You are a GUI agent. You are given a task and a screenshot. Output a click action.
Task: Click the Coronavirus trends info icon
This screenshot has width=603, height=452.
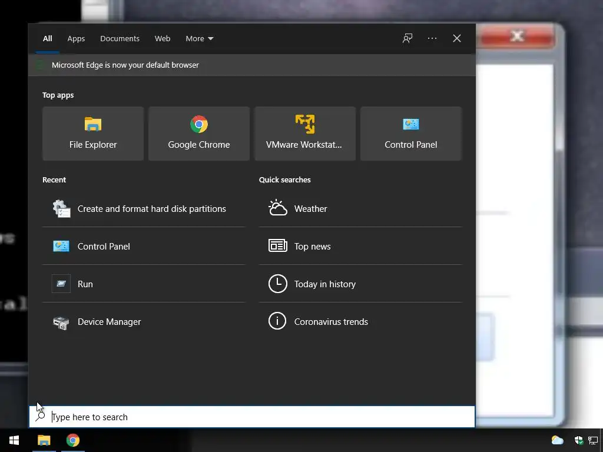[277, 321]
